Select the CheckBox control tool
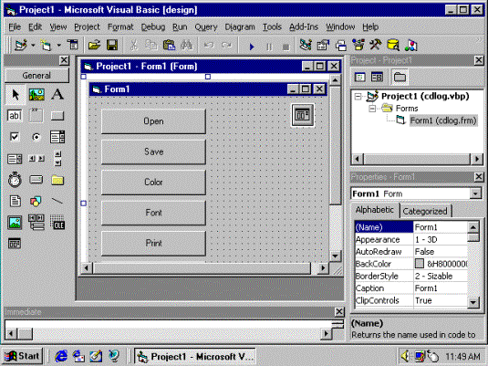488x366 pixels. (x=15, y=137)
